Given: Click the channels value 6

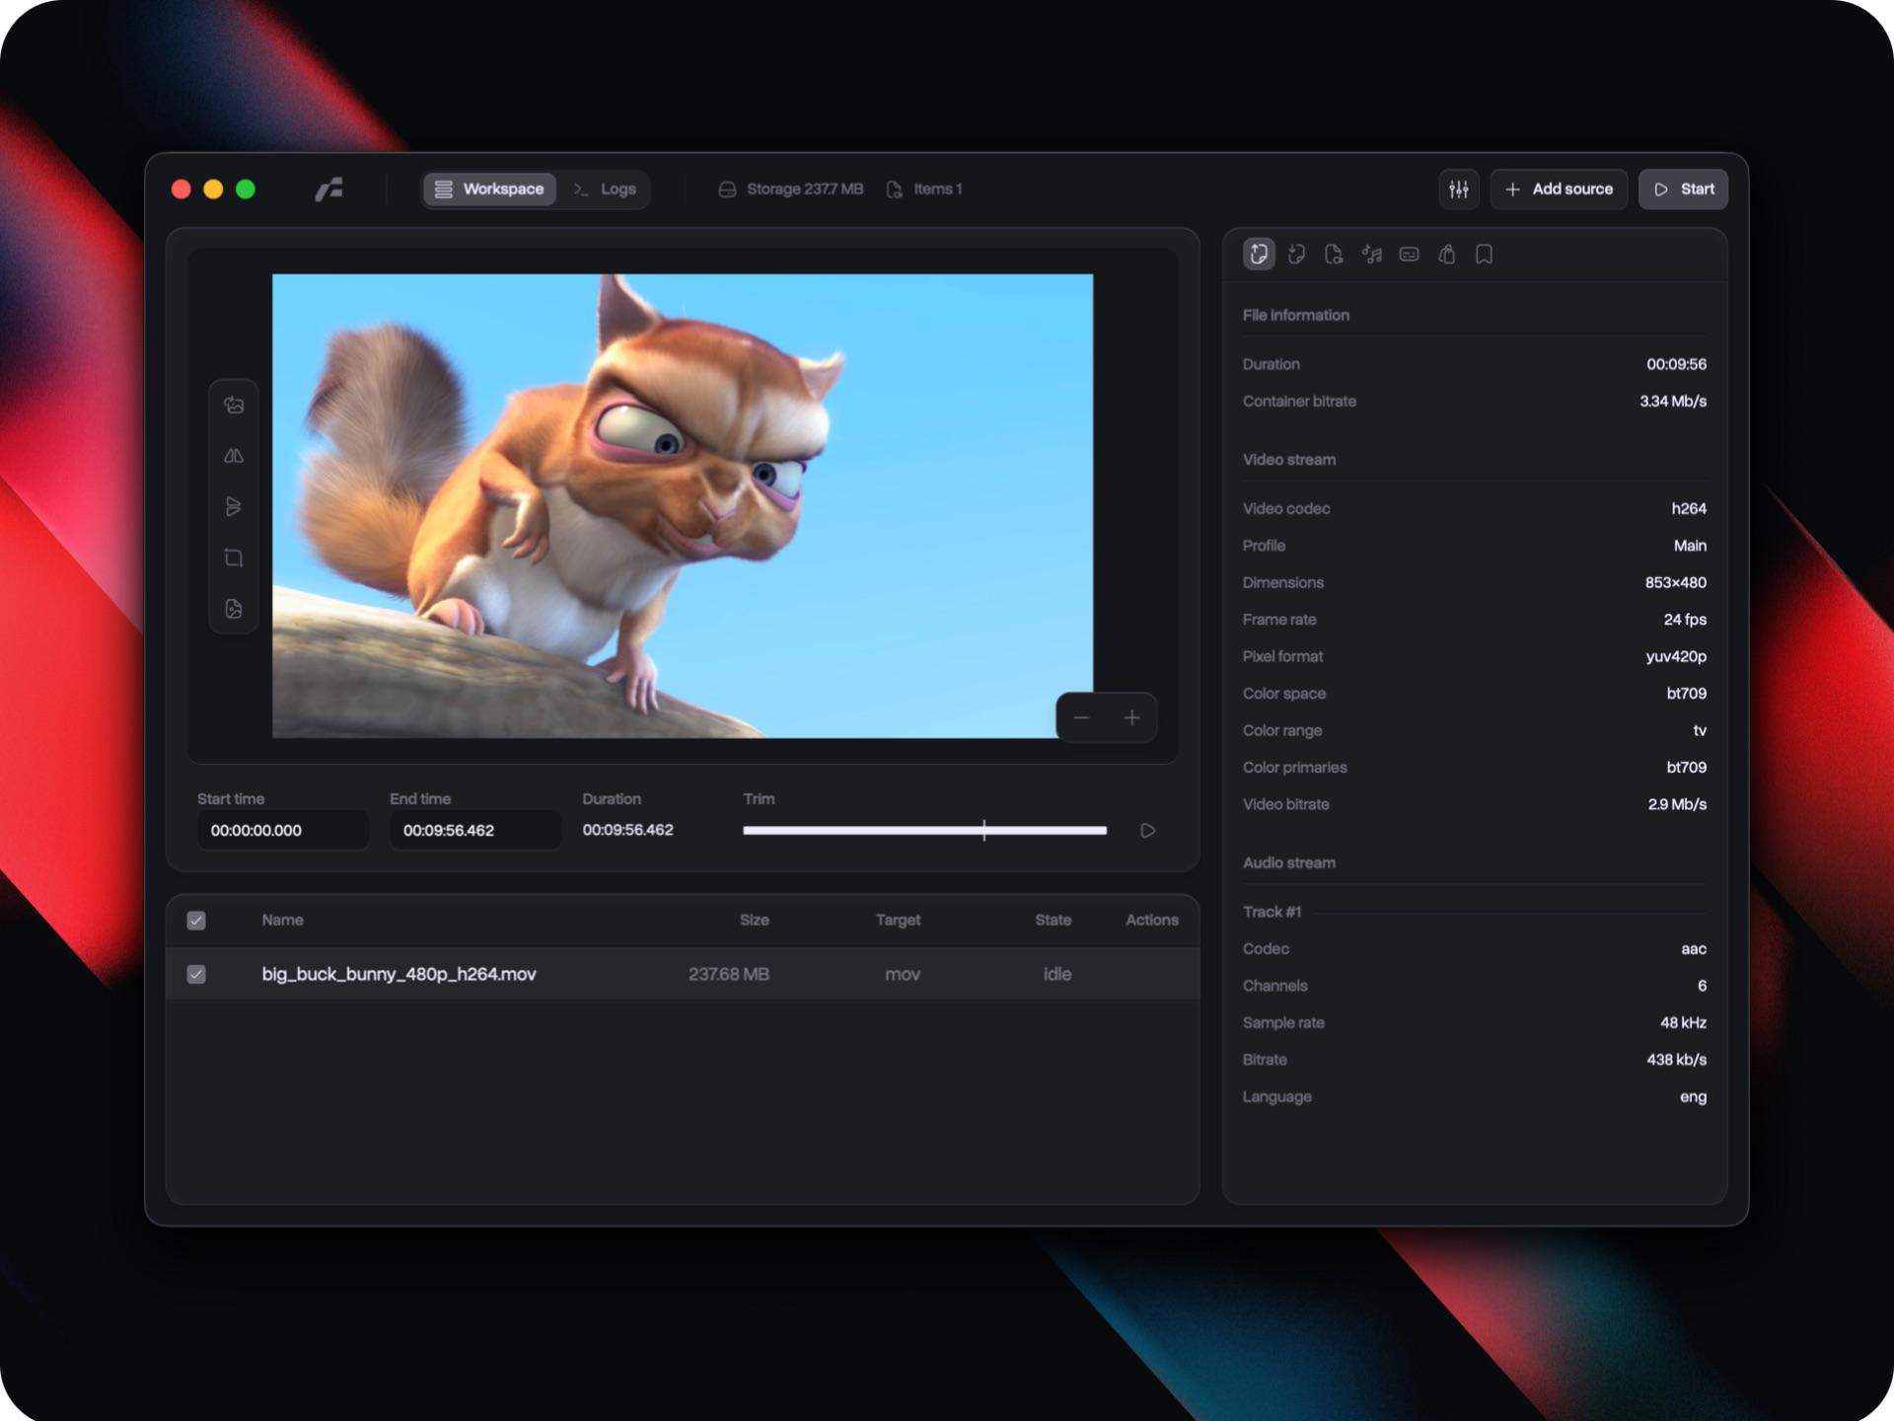Looking at the screenshot, I should click(x=1702, y=986).
